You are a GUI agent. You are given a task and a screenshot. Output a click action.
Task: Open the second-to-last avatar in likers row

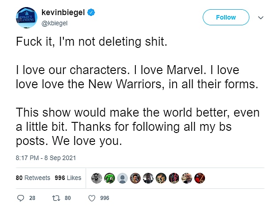187,178
